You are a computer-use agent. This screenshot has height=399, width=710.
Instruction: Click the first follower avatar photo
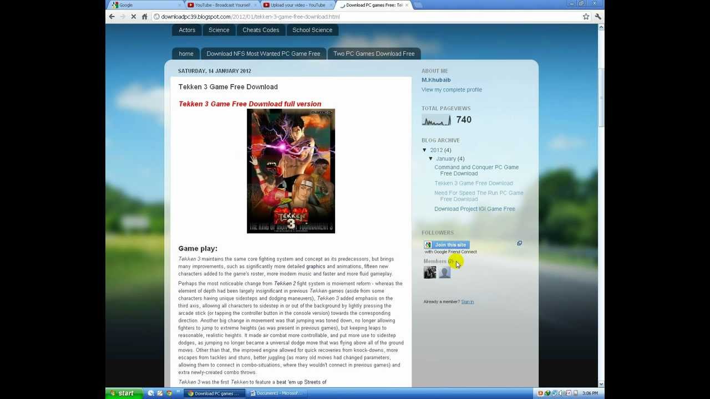tap(430, 272)
